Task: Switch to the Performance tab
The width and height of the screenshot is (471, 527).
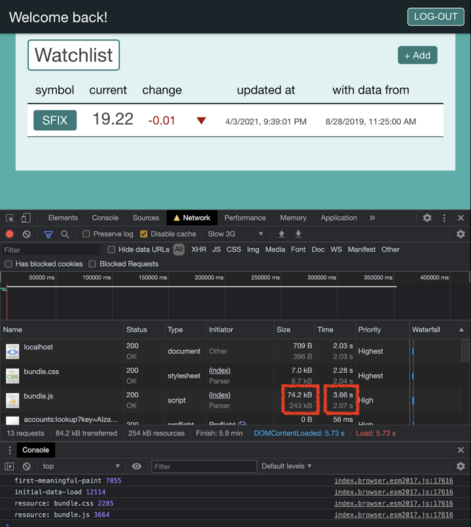Action: point(245,218)
